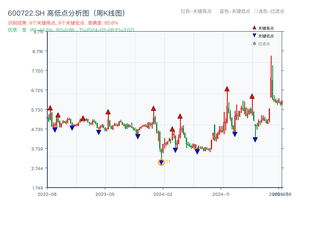Click the red 关键高点 triangle in the legend box

coord(254,28)
